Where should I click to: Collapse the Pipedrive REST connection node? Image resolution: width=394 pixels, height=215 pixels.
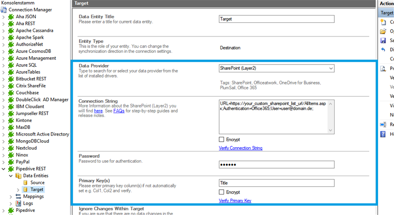click(x=4, y=169)
